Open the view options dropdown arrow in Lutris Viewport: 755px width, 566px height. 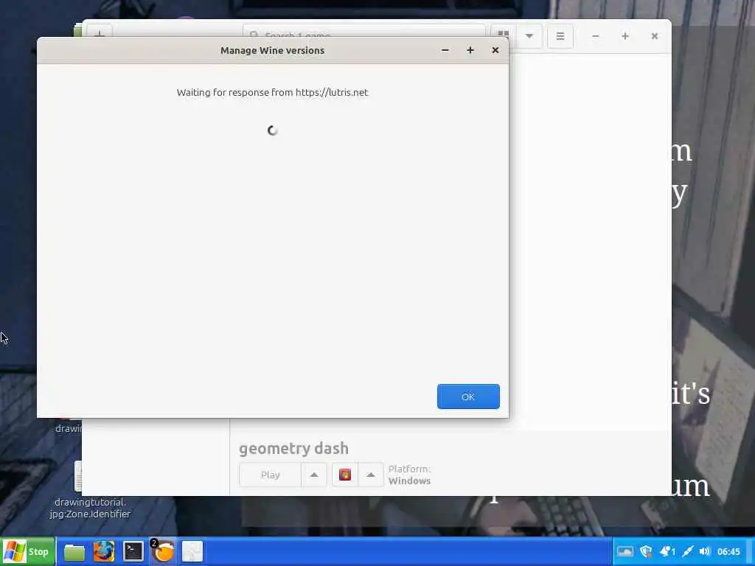[x=529, y=36]
